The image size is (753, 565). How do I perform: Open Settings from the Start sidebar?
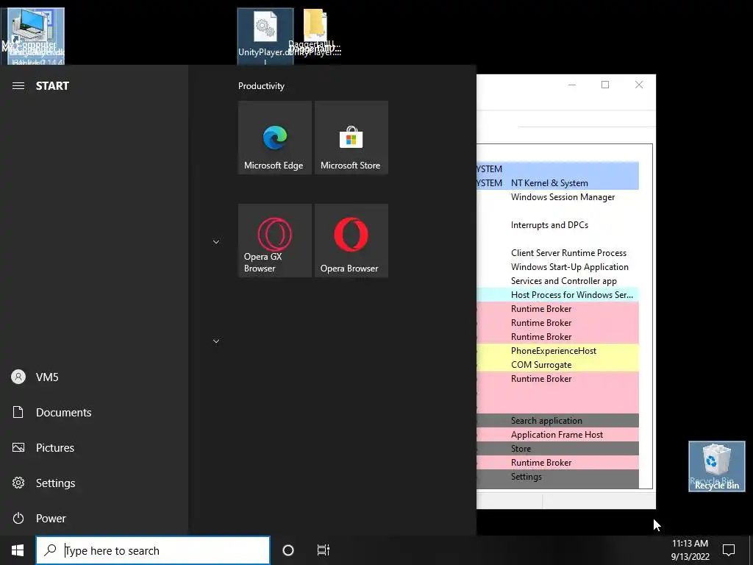[x=94, y=483]
